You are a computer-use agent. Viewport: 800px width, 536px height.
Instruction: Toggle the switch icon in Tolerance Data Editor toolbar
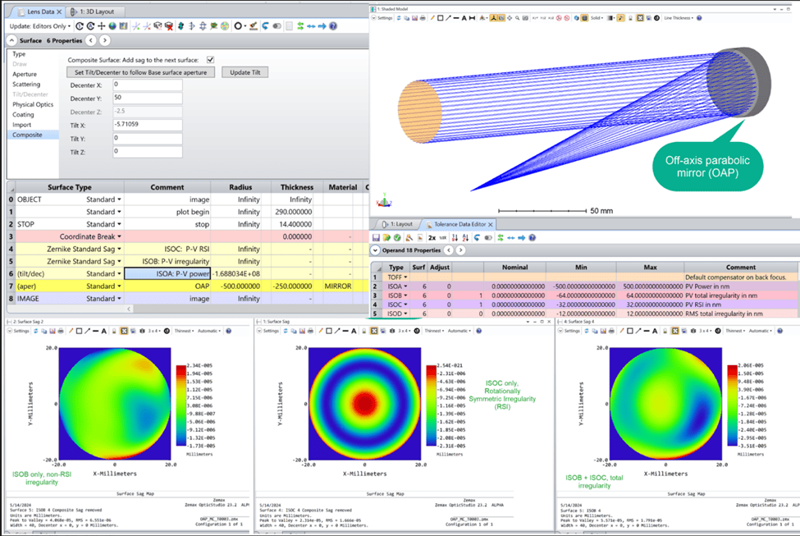(x=488, y=237)
